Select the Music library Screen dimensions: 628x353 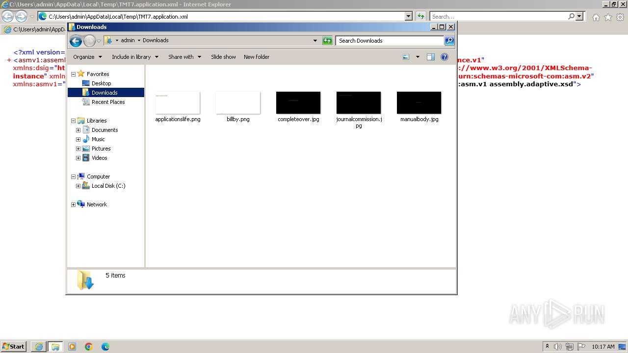[98, 139]
